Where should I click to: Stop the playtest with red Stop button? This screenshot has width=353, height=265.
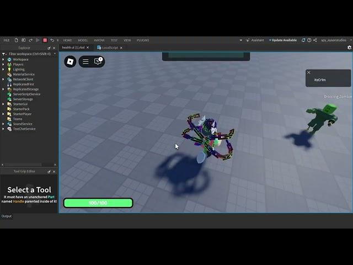[x=45, y=40]
